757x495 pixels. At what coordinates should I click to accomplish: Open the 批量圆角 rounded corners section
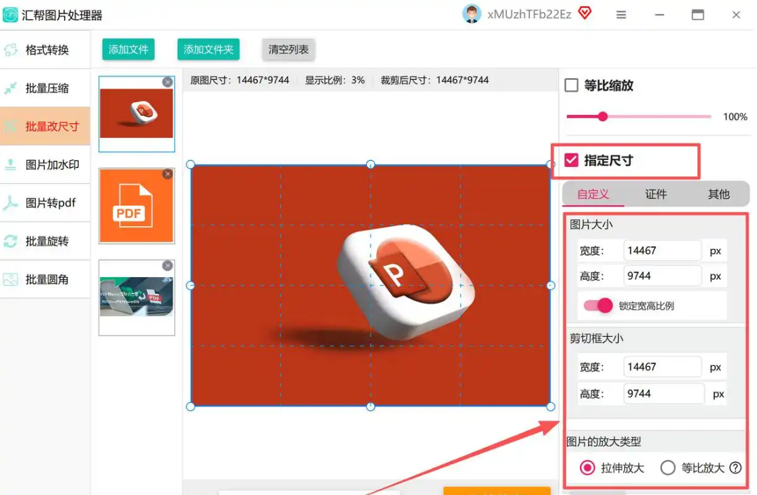click(45, 280)
